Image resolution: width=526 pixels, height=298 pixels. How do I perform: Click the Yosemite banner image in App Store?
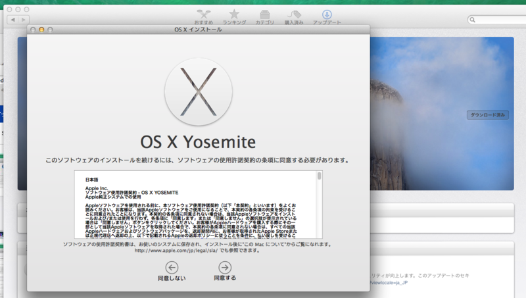point(442,113)
